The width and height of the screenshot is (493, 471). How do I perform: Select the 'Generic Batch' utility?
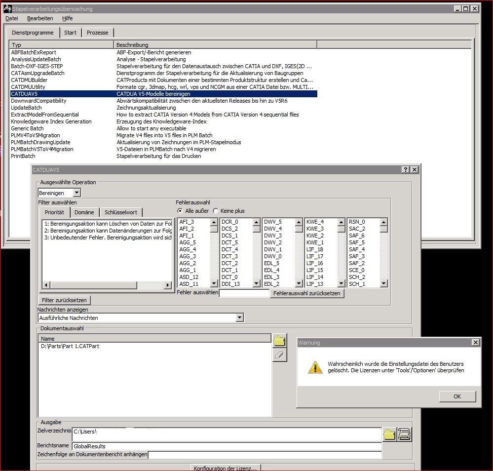[x=163, y=128]
